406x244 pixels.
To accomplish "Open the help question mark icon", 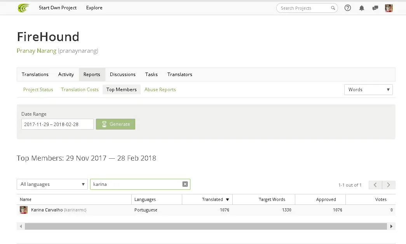I will [348, 8].
